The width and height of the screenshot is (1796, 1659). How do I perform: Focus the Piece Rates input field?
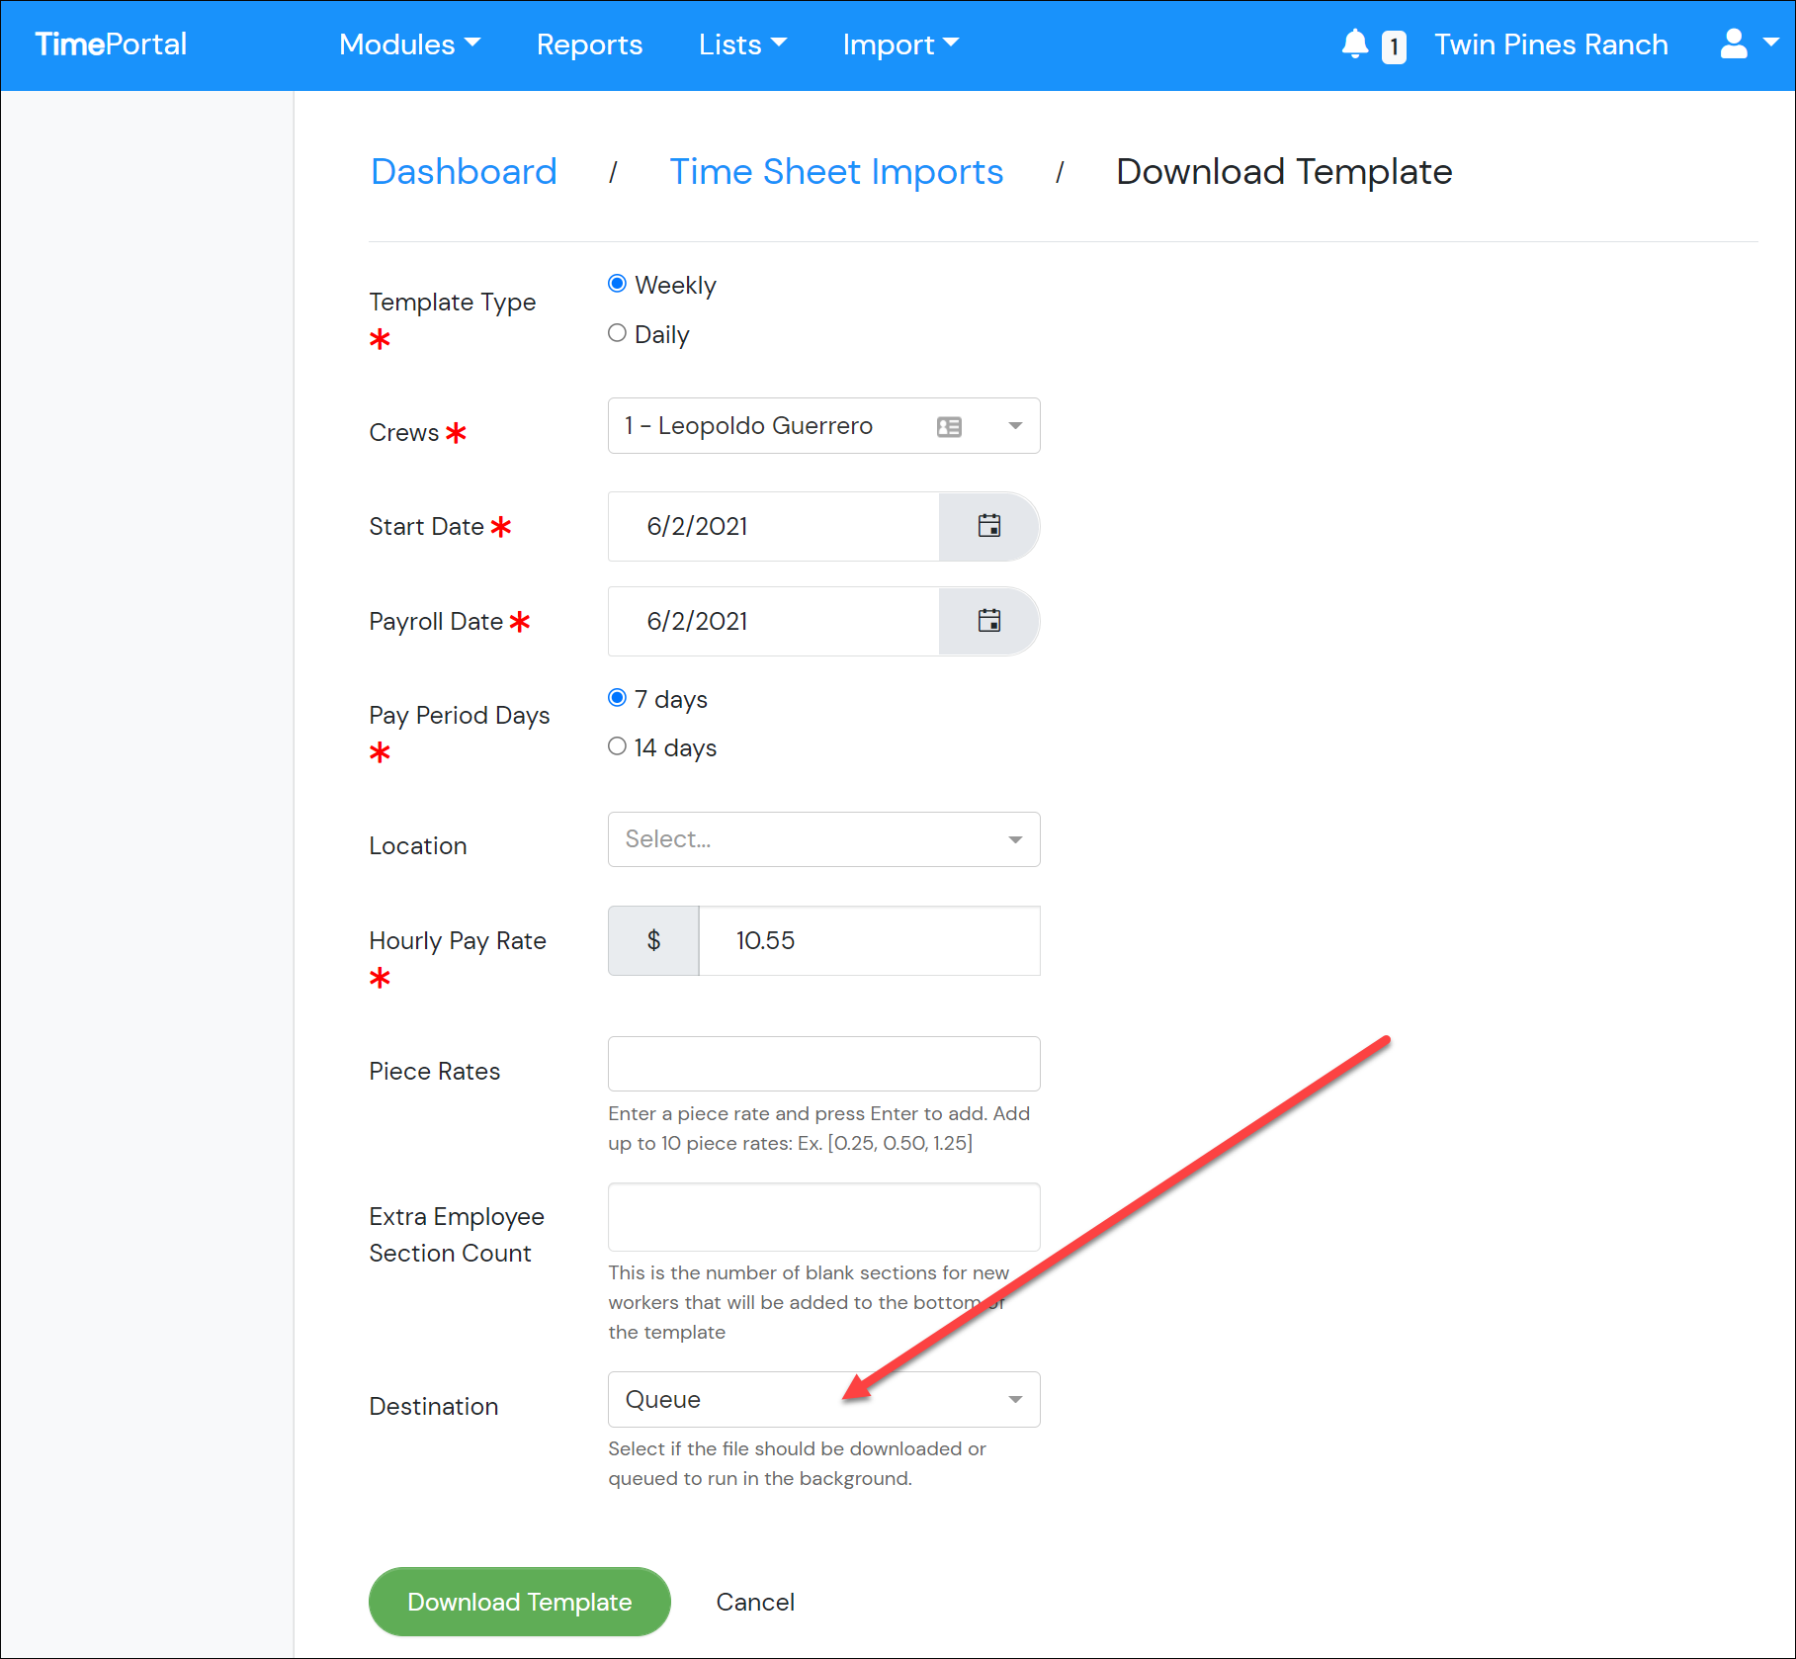pos(823,1064)
